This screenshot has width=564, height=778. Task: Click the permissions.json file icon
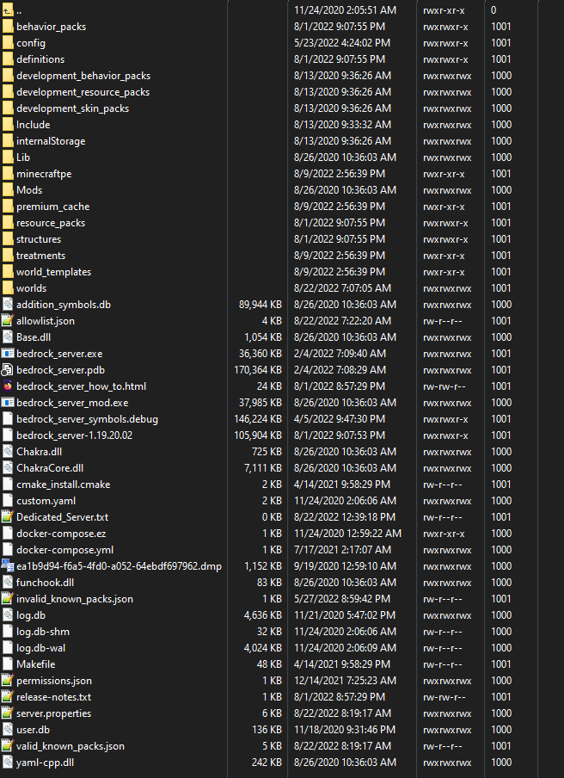pos(8,680)
